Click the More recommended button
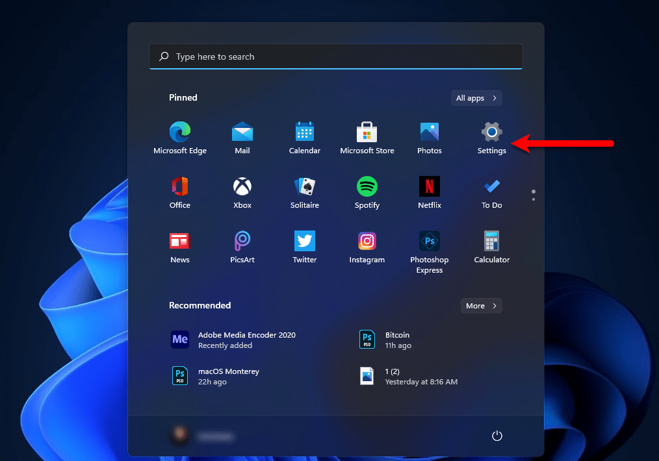The width and height of the screenshot is (659, 461). point(481,306)
